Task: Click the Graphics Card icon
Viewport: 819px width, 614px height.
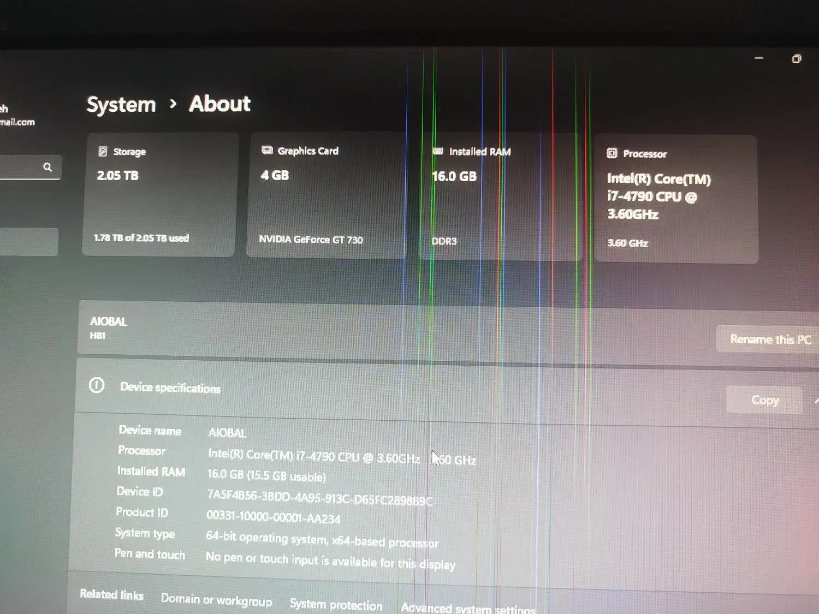Action: click(267, 150)
